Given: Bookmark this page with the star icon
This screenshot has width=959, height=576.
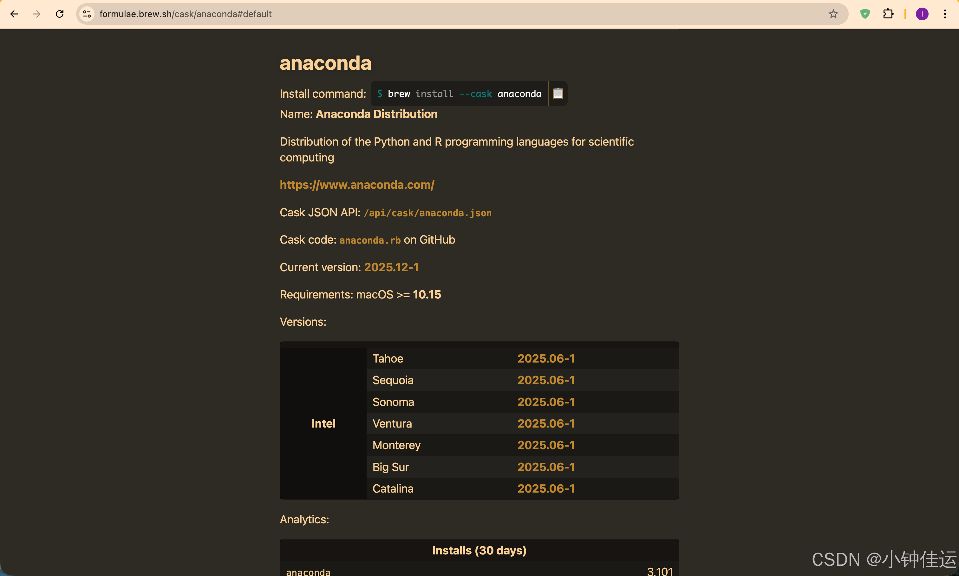Looking at the screenshot, I should 833,14.
